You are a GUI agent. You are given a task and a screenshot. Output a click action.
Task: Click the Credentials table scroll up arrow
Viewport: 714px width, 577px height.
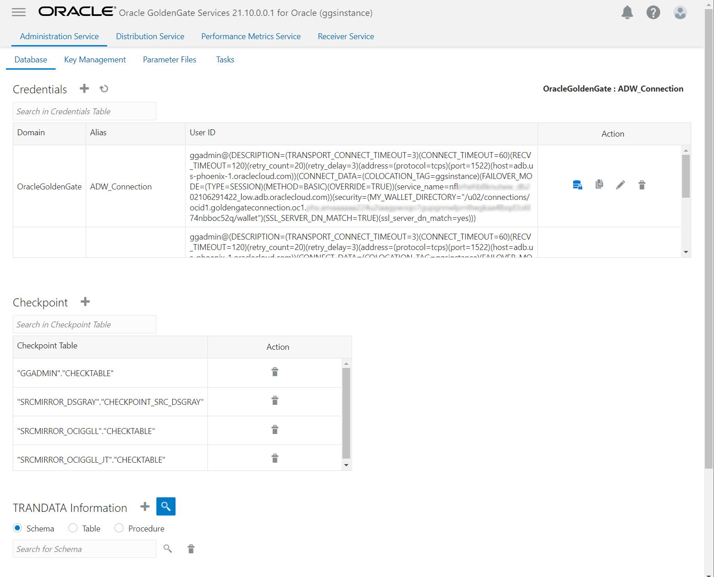(686, 150)
